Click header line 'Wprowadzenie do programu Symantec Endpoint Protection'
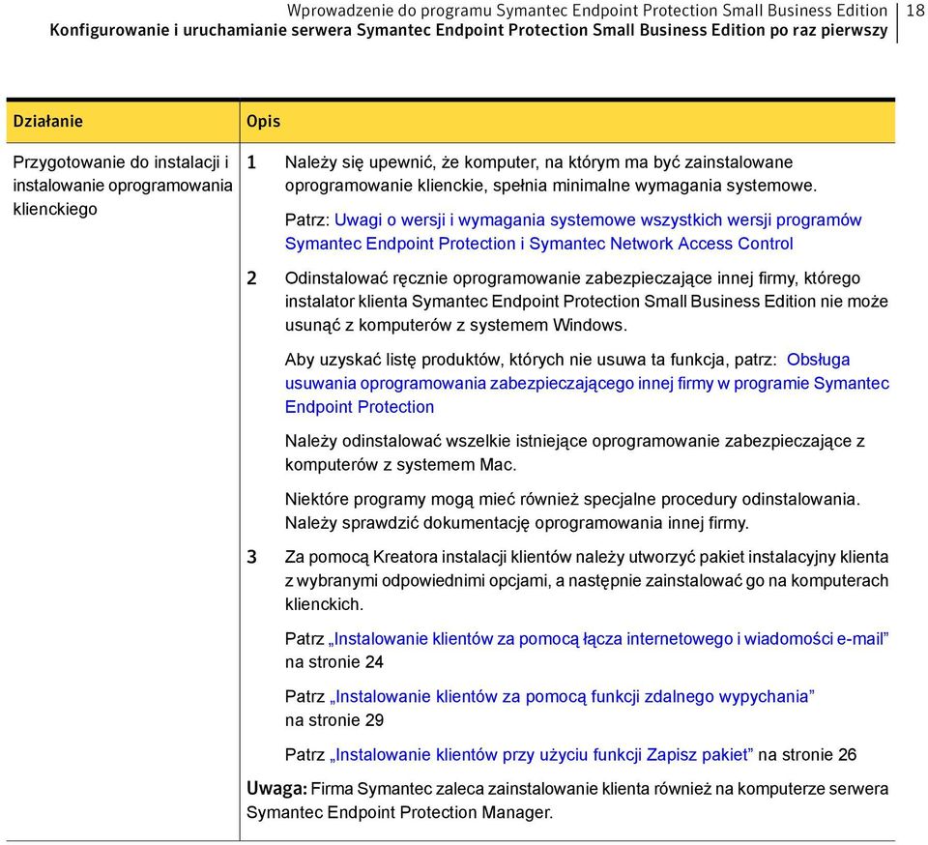The height and width of the screenshot is (845, 928). point(587,11)
